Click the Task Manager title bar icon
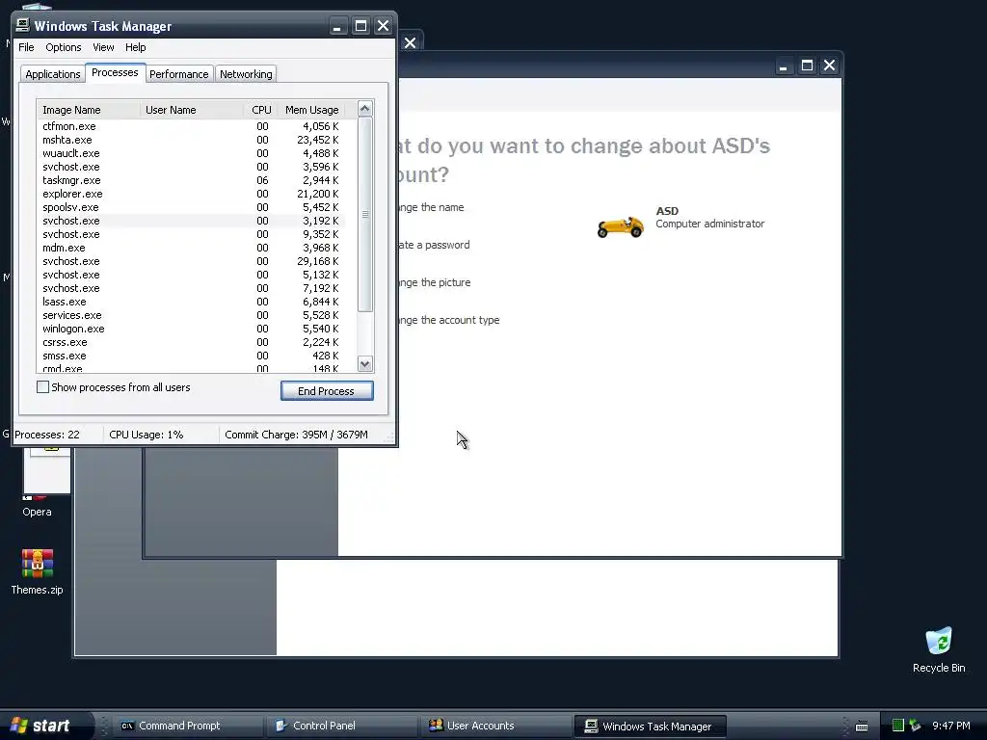This screenshot has height=740, width=987. coord(23,25)
